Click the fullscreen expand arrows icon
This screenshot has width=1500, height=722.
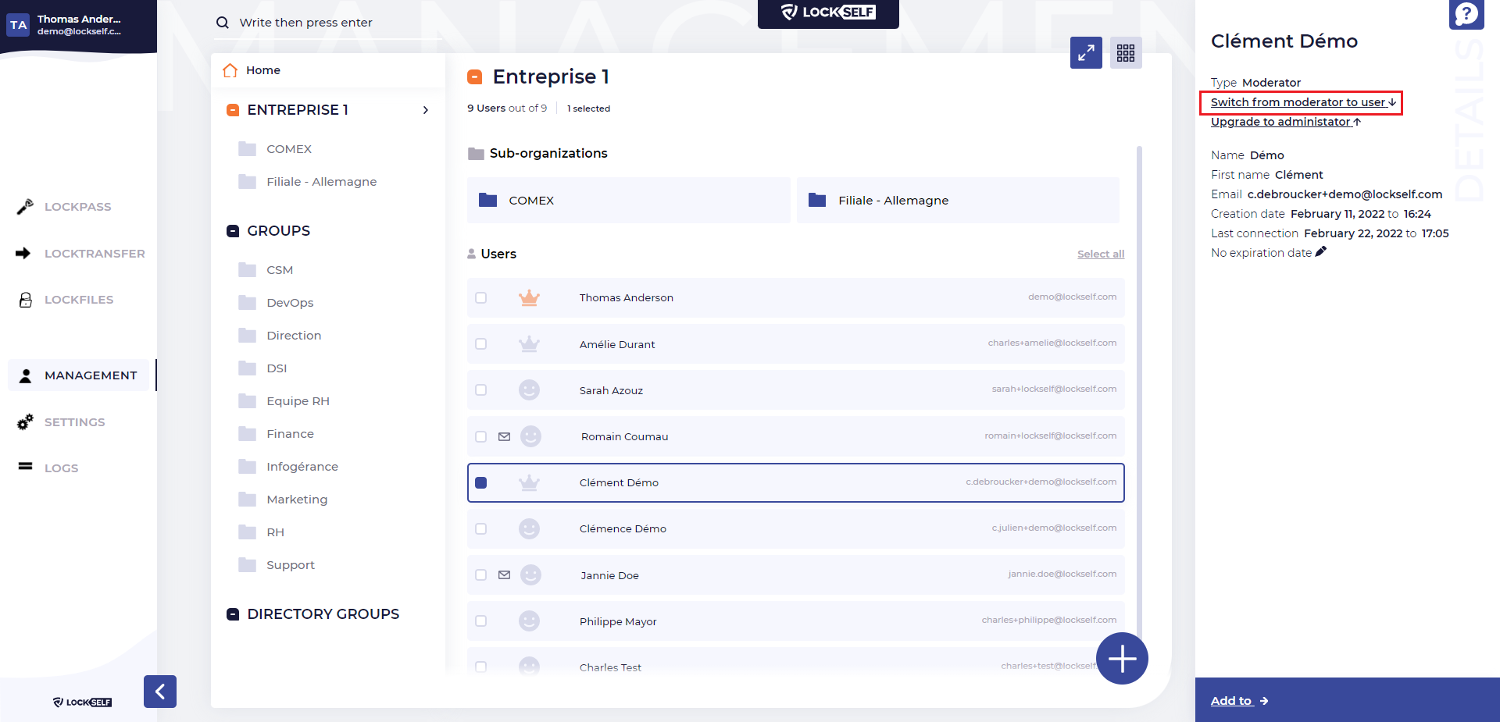pos(1086,53)
